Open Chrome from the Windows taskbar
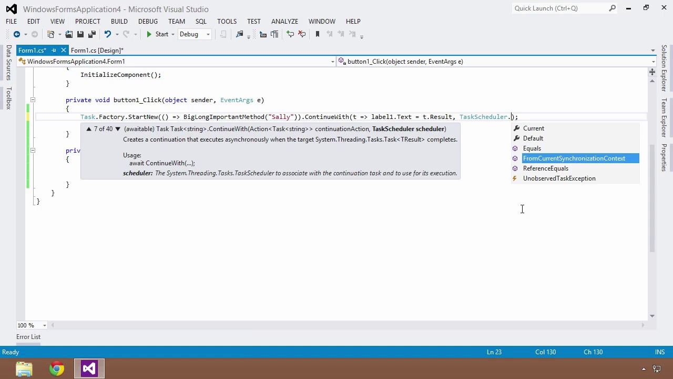 coord(57,369)
